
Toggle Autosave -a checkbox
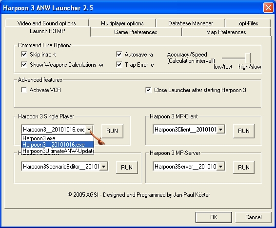[x=119, y=54]
